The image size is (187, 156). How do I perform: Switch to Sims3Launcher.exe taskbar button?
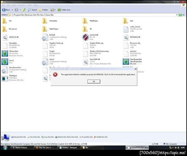(x=137, y=148)
